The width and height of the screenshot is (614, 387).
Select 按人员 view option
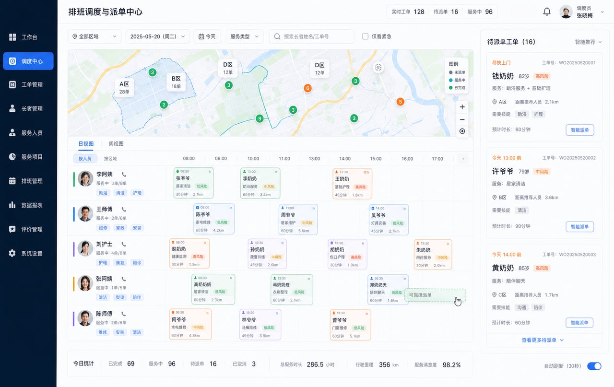[85, 159]
